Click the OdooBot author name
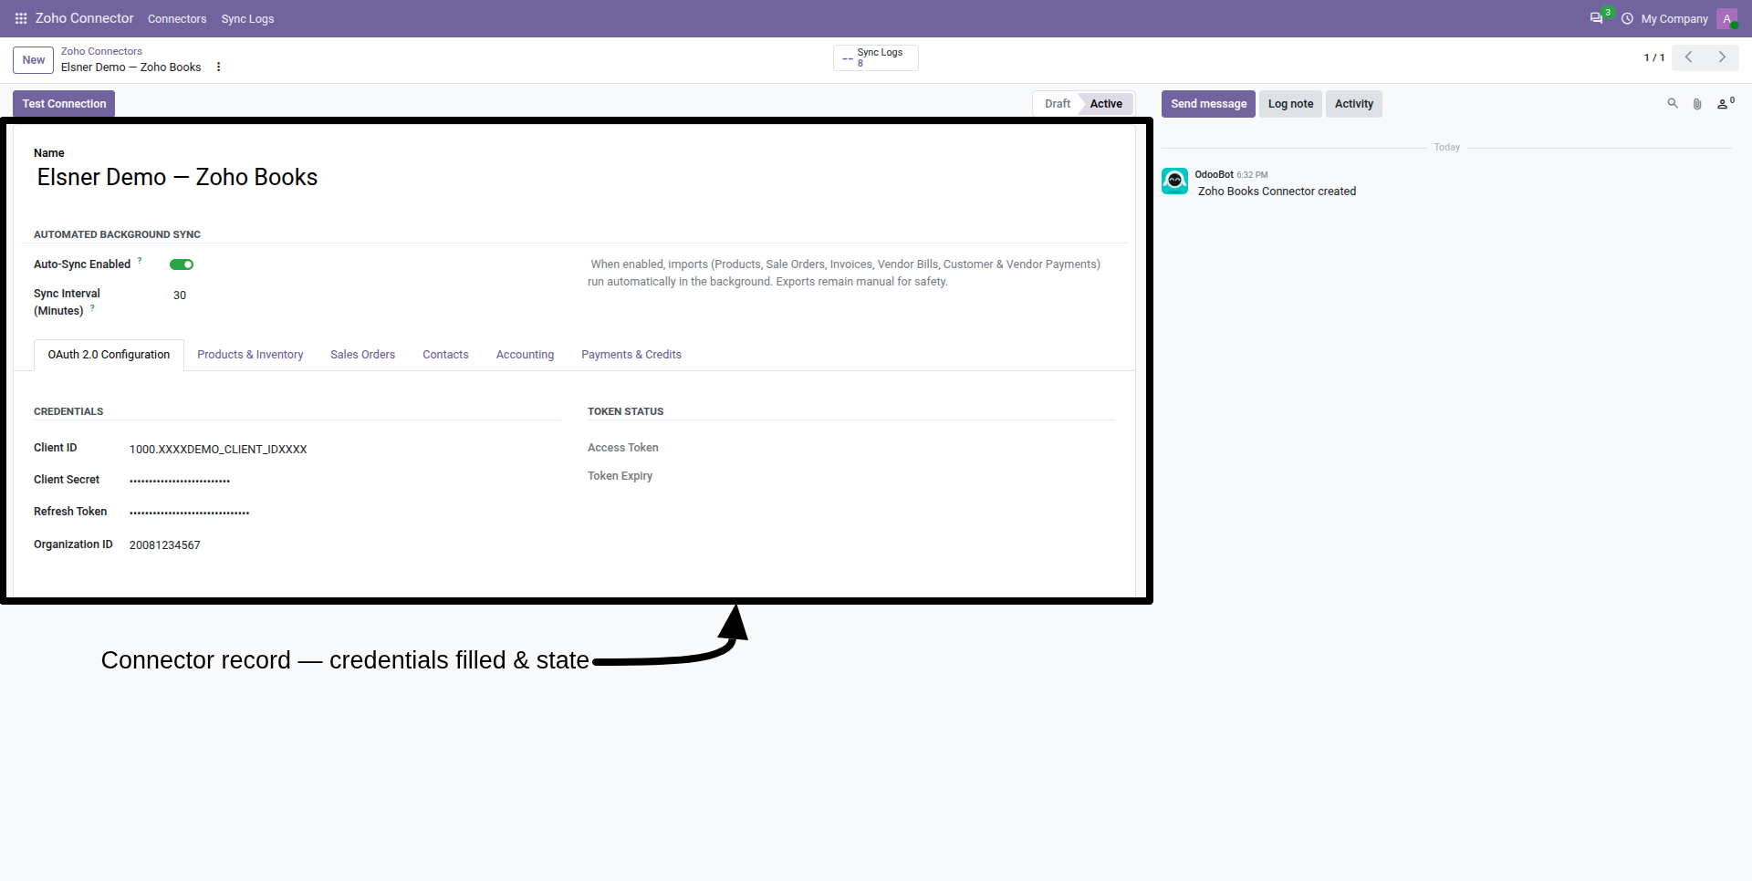 [1214, 174]
